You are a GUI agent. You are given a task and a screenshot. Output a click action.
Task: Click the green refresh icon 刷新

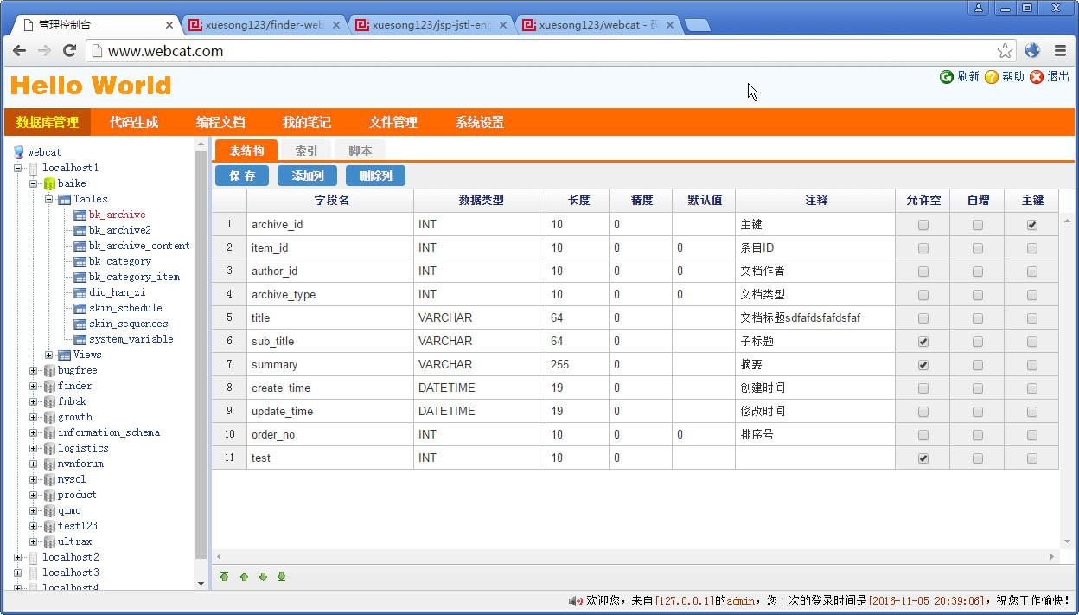click(947, 77)
